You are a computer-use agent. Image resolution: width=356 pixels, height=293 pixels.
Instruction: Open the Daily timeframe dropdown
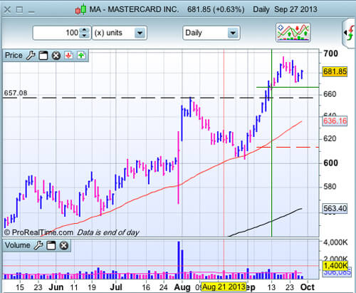211,33
